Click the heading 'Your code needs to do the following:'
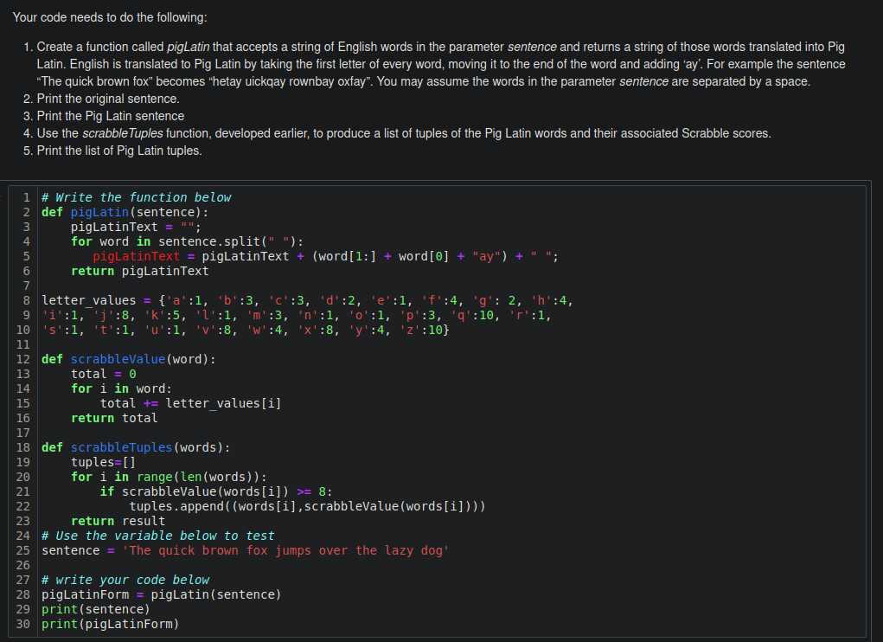 click(x=110, y=17)
